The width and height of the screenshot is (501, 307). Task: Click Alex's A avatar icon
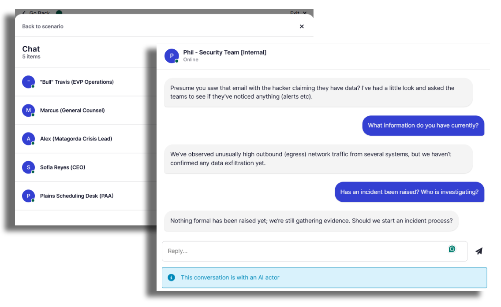(x=28, y=139)
